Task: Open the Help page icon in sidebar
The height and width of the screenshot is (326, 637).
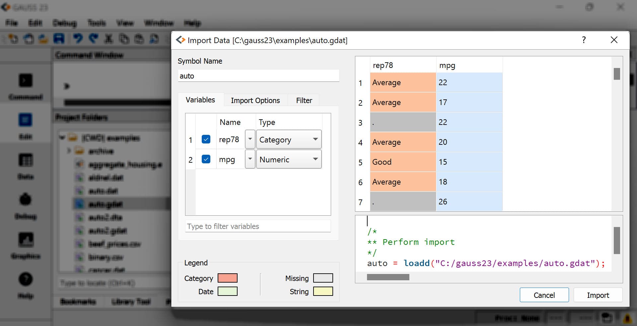Action: 26,285
